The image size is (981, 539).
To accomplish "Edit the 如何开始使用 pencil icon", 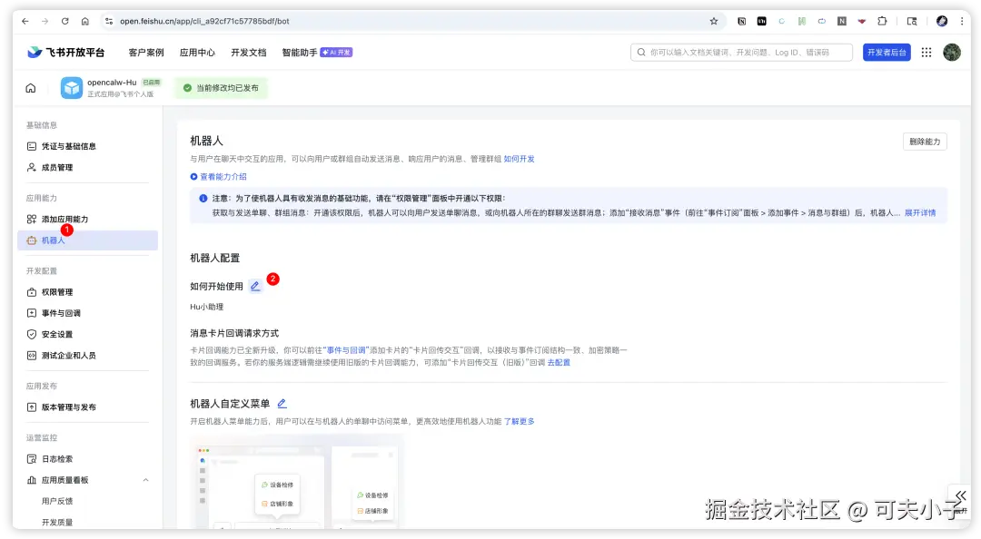I will 255,286.
